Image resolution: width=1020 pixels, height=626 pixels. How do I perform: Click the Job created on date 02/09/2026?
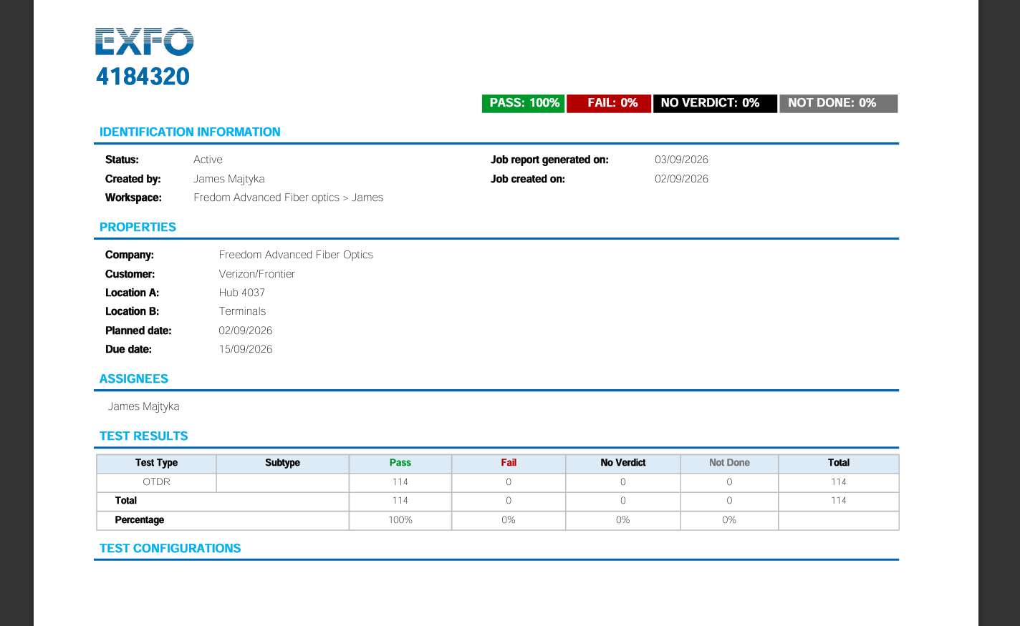[681, 179]
